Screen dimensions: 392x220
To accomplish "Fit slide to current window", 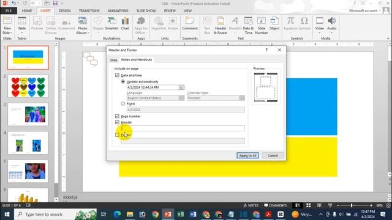I will click(388, 205).
